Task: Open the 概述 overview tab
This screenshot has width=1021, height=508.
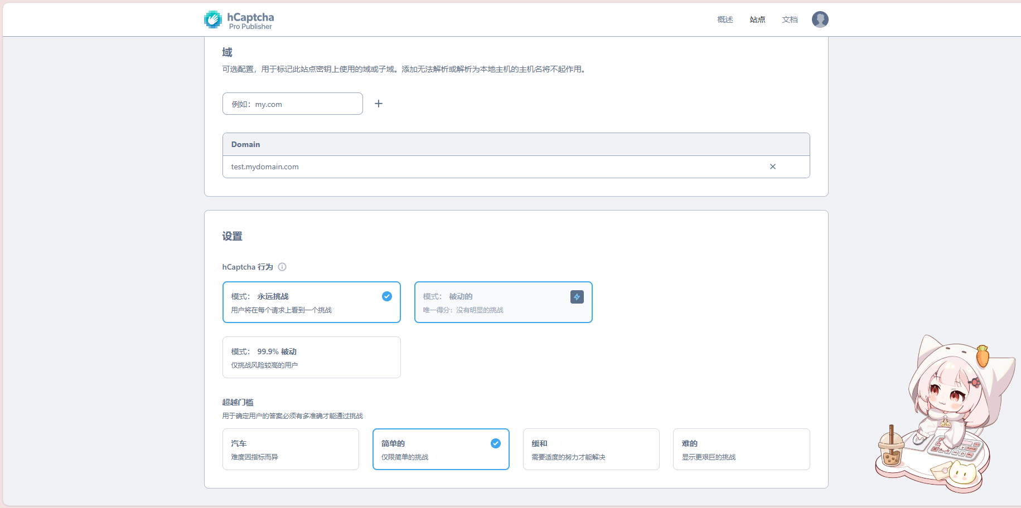Action: (x=725, y=19)
